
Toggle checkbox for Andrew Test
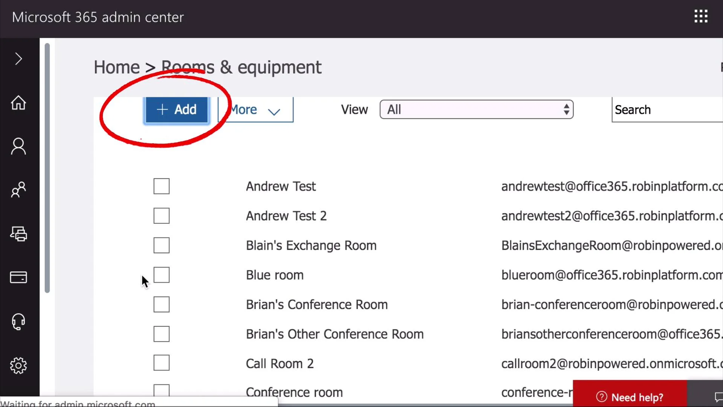click(162, 187)
